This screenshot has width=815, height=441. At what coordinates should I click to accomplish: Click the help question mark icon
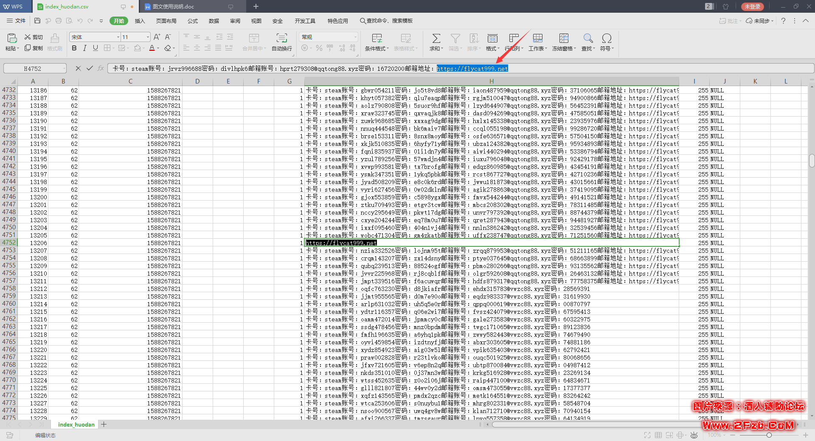pyautogui.click(x=783, y=21)
